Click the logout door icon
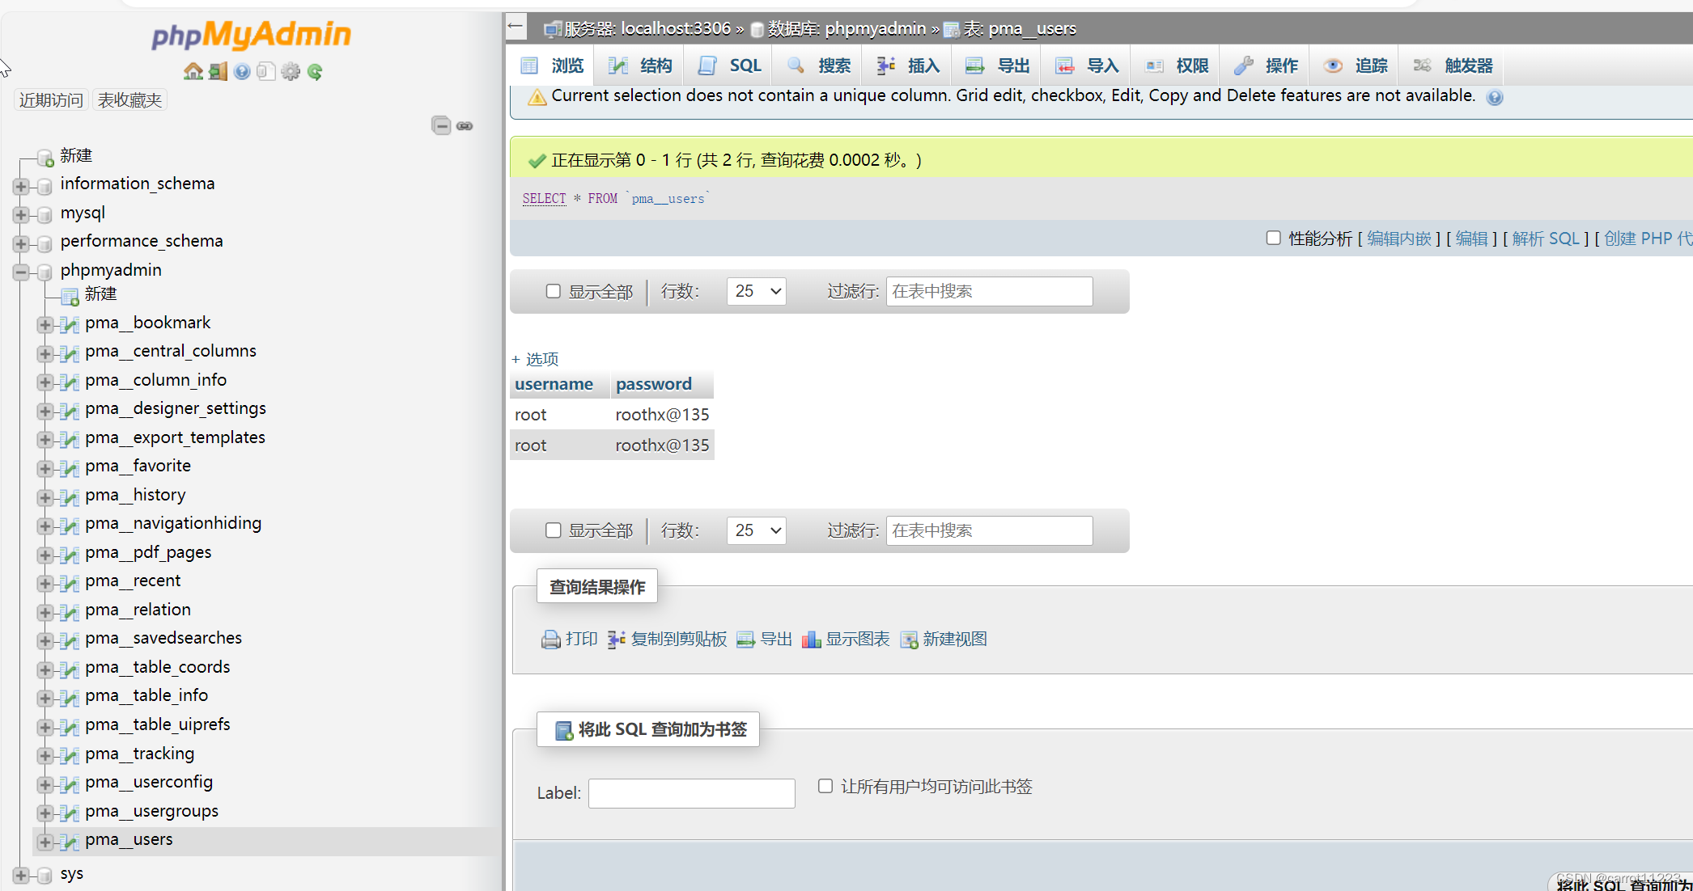This screenshot has width=1693, height=891. pos(218,71)
